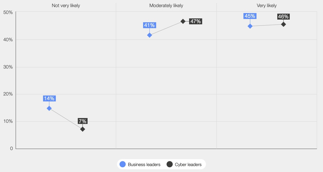Select the dark diamond marker at 47%
Viewport: 323px width, 172px height.
[x=183, y=21]
